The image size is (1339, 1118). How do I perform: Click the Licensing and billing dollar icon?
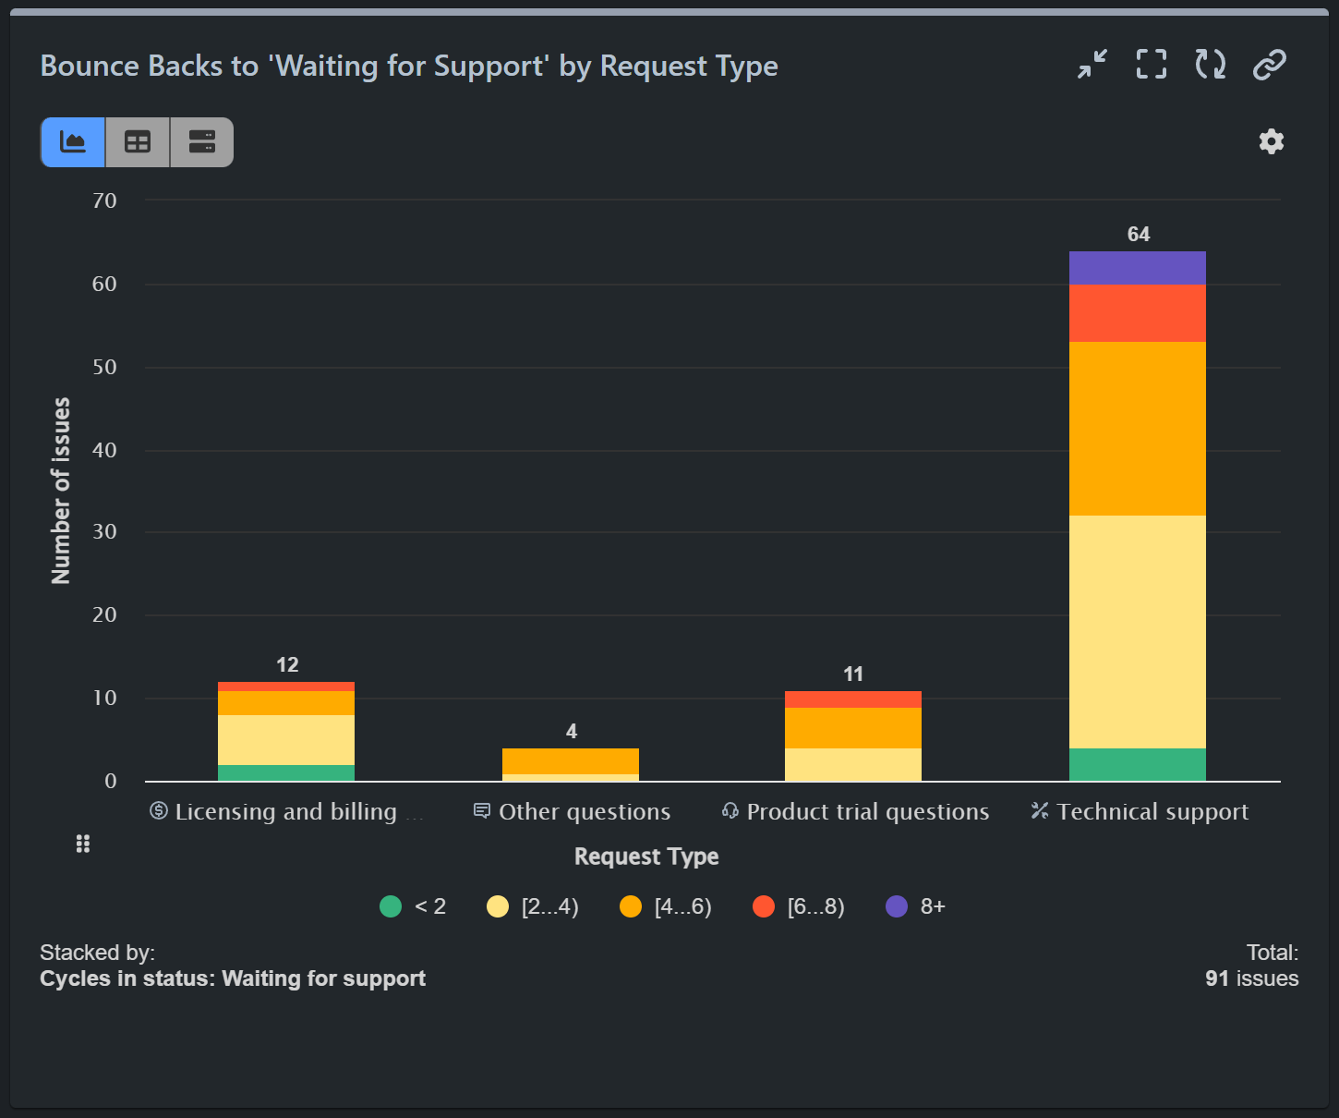(x=157, y=811)
